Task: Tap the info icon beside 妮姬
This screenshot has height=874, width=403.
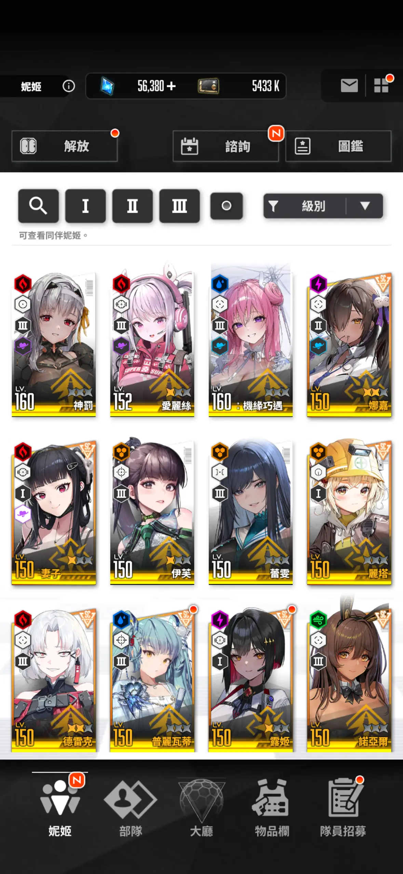Action: [x=68, y=86]
